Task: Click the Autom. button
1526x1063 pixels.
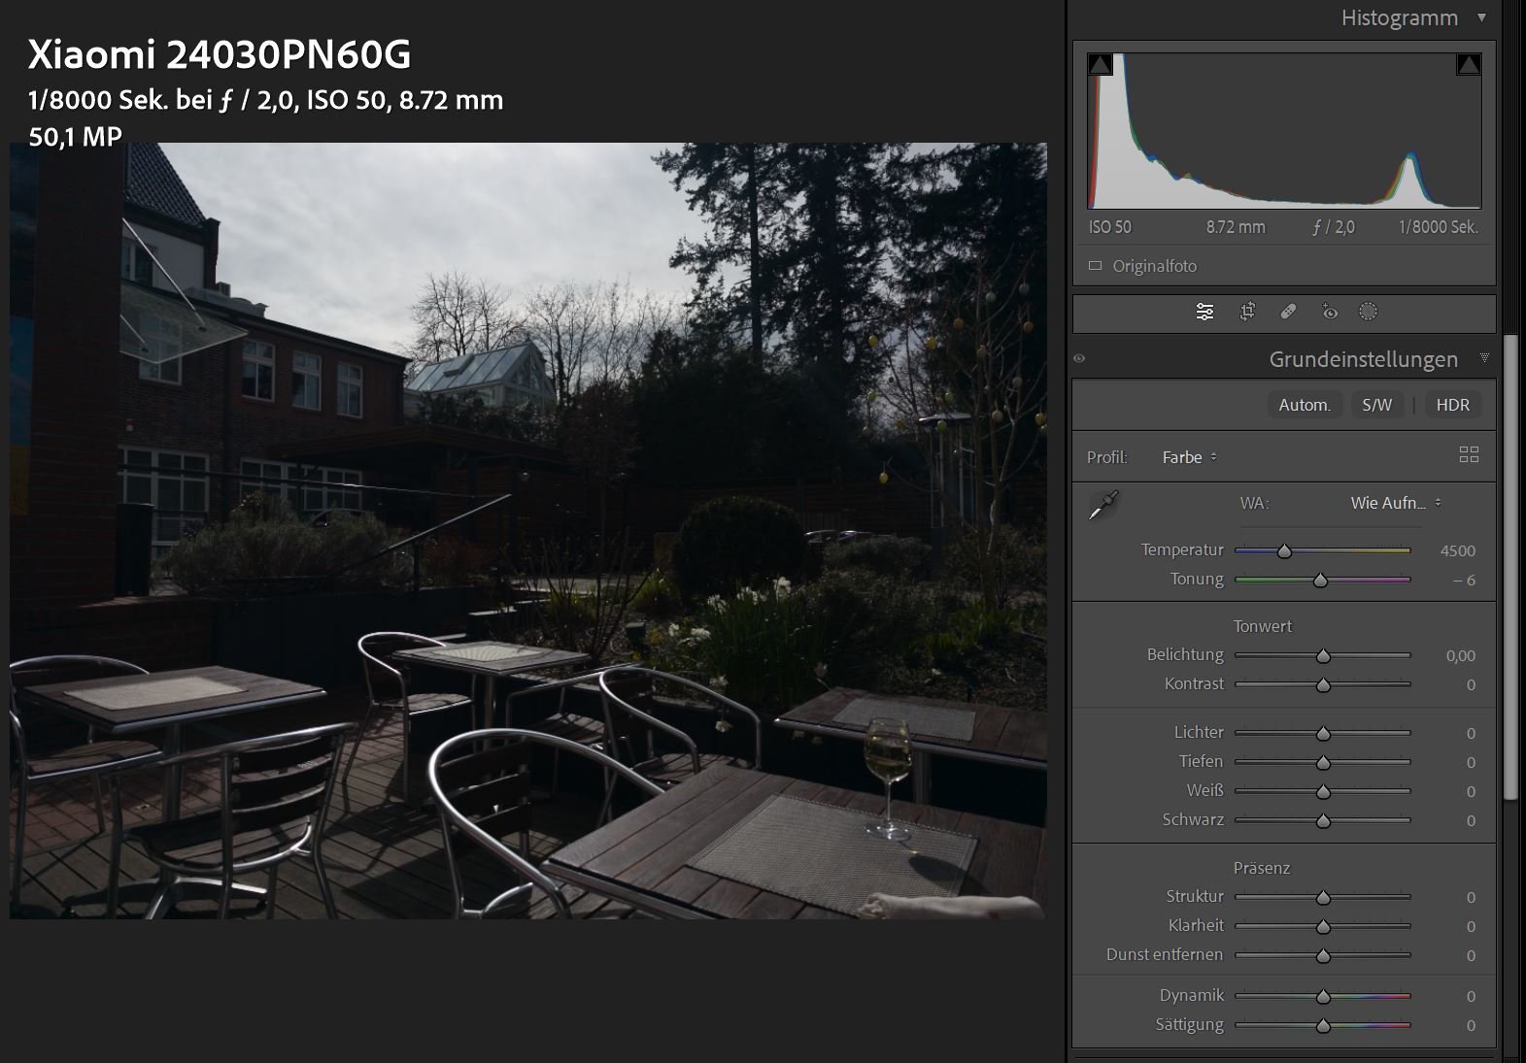Action: (x=1304, y=405)
